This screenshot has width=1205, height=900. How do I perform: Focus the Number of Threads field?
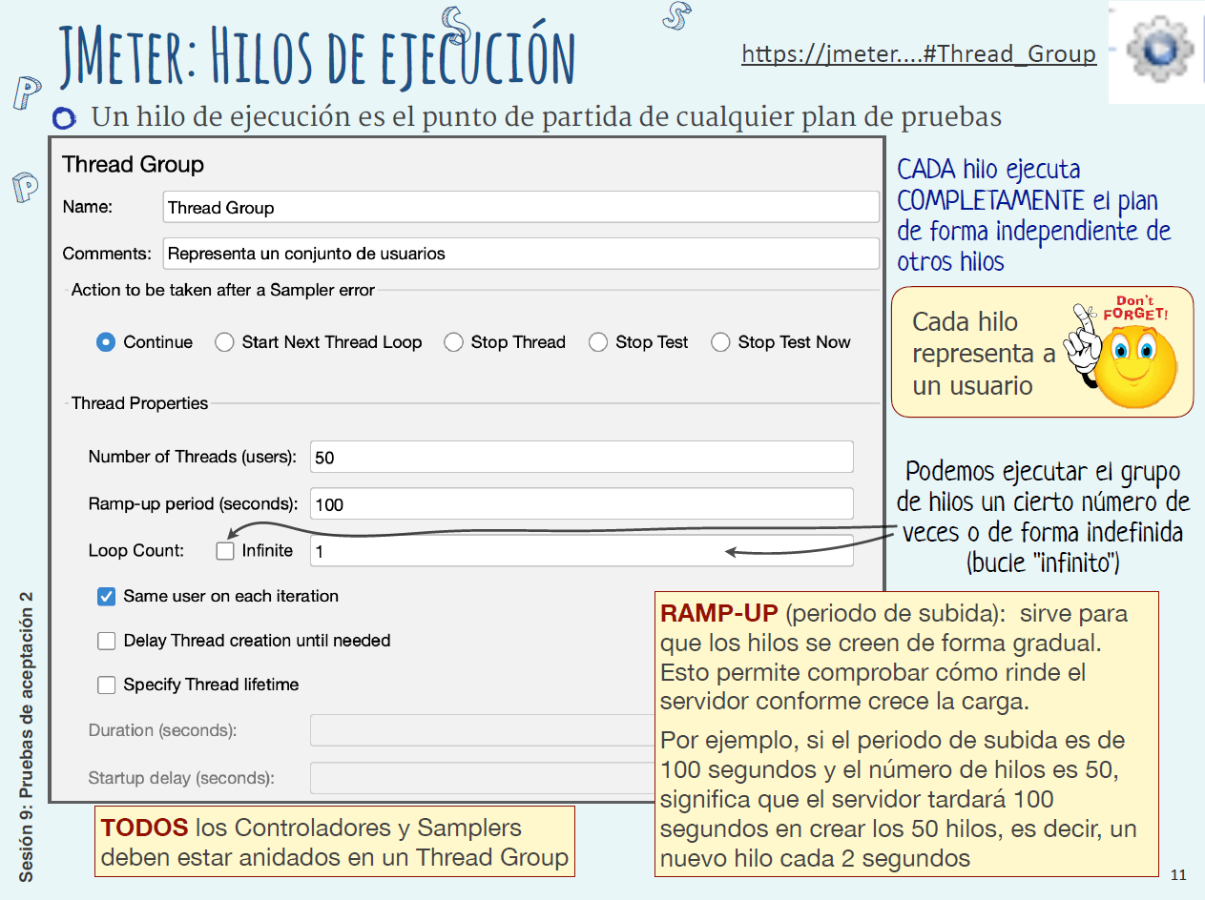581,458
